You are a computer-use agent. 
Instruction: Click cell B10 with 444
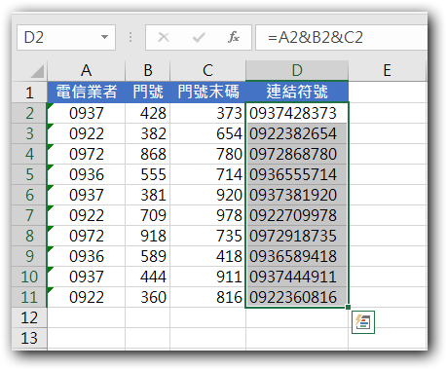click(148, 277)
